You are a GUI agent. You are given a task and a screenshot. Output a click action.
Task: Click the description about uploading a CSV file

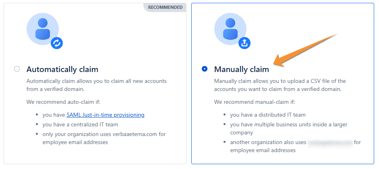click(280, 85)
